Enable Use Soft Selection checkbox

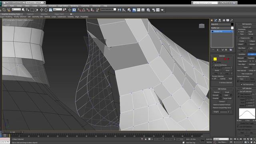(238, 92)
